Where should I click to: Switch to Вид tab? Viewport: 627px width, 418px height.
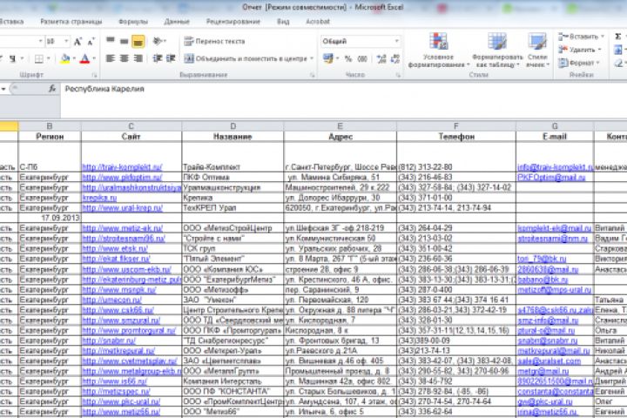tap(283, 22)
